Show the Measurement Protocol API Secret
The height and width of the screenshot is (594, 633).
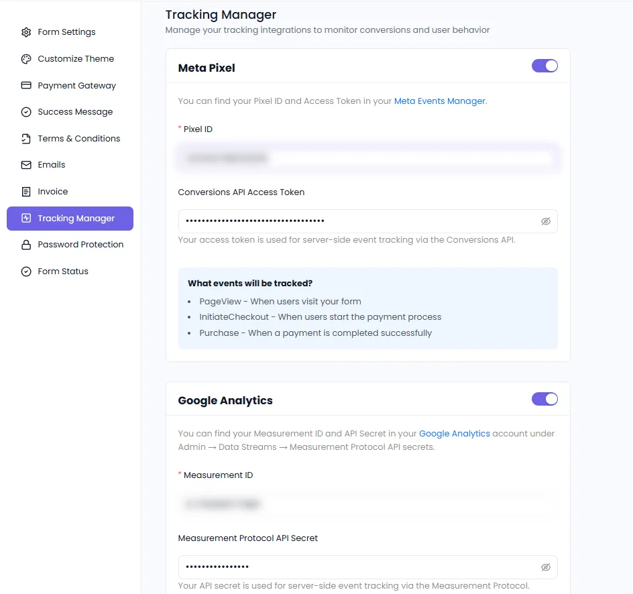coord(546,567)
